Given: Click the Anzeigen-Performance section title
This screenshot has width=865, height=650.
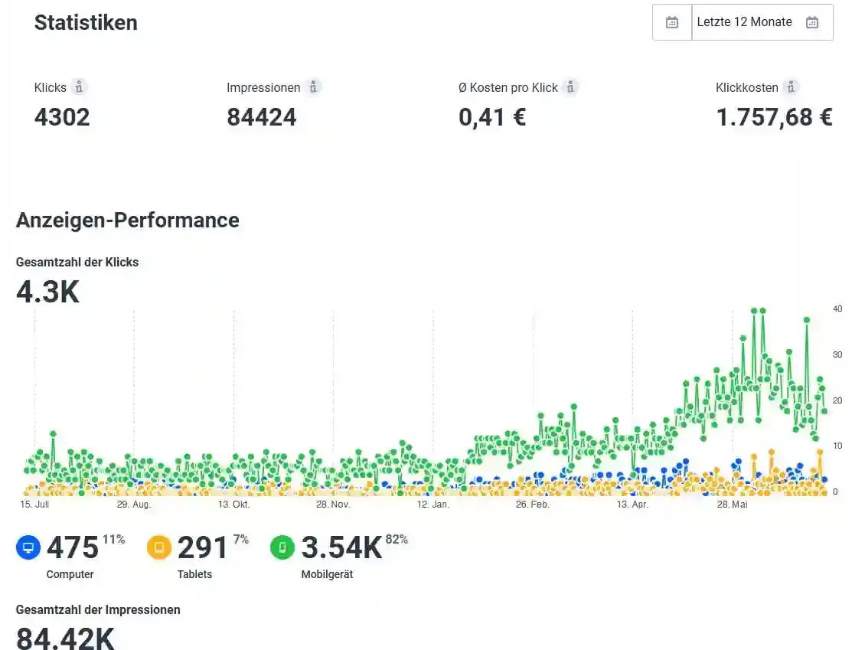Looking at the screenshot, I should click(127, 220).
